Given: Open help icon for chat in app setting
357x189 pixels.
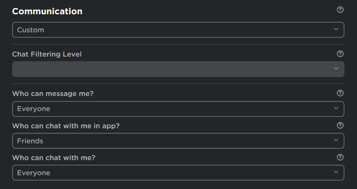Looking at the screenshot, I should point(340,125).
